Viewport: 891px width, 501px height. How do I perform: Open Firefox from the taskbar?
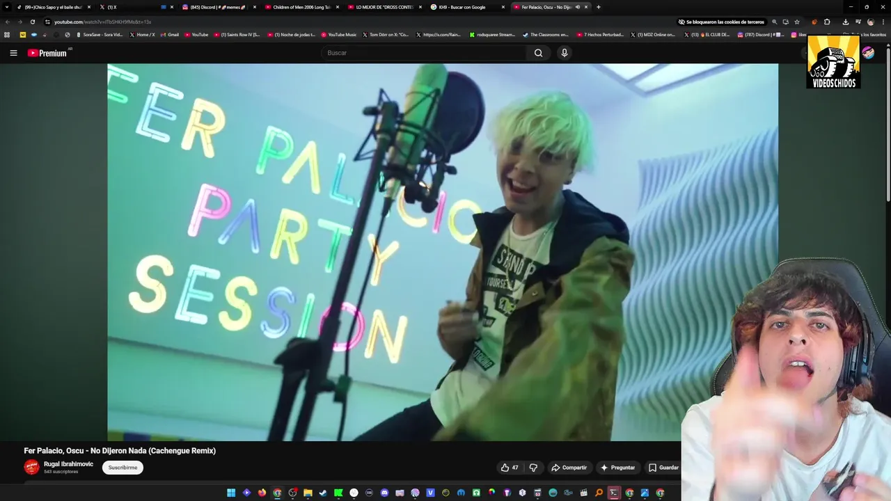(x=262, y=493)
